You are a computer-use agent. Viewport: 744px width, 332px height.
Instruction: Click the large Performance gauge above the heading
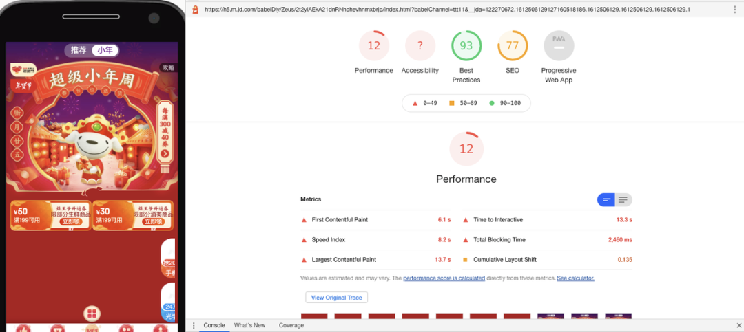pos(466,148)
